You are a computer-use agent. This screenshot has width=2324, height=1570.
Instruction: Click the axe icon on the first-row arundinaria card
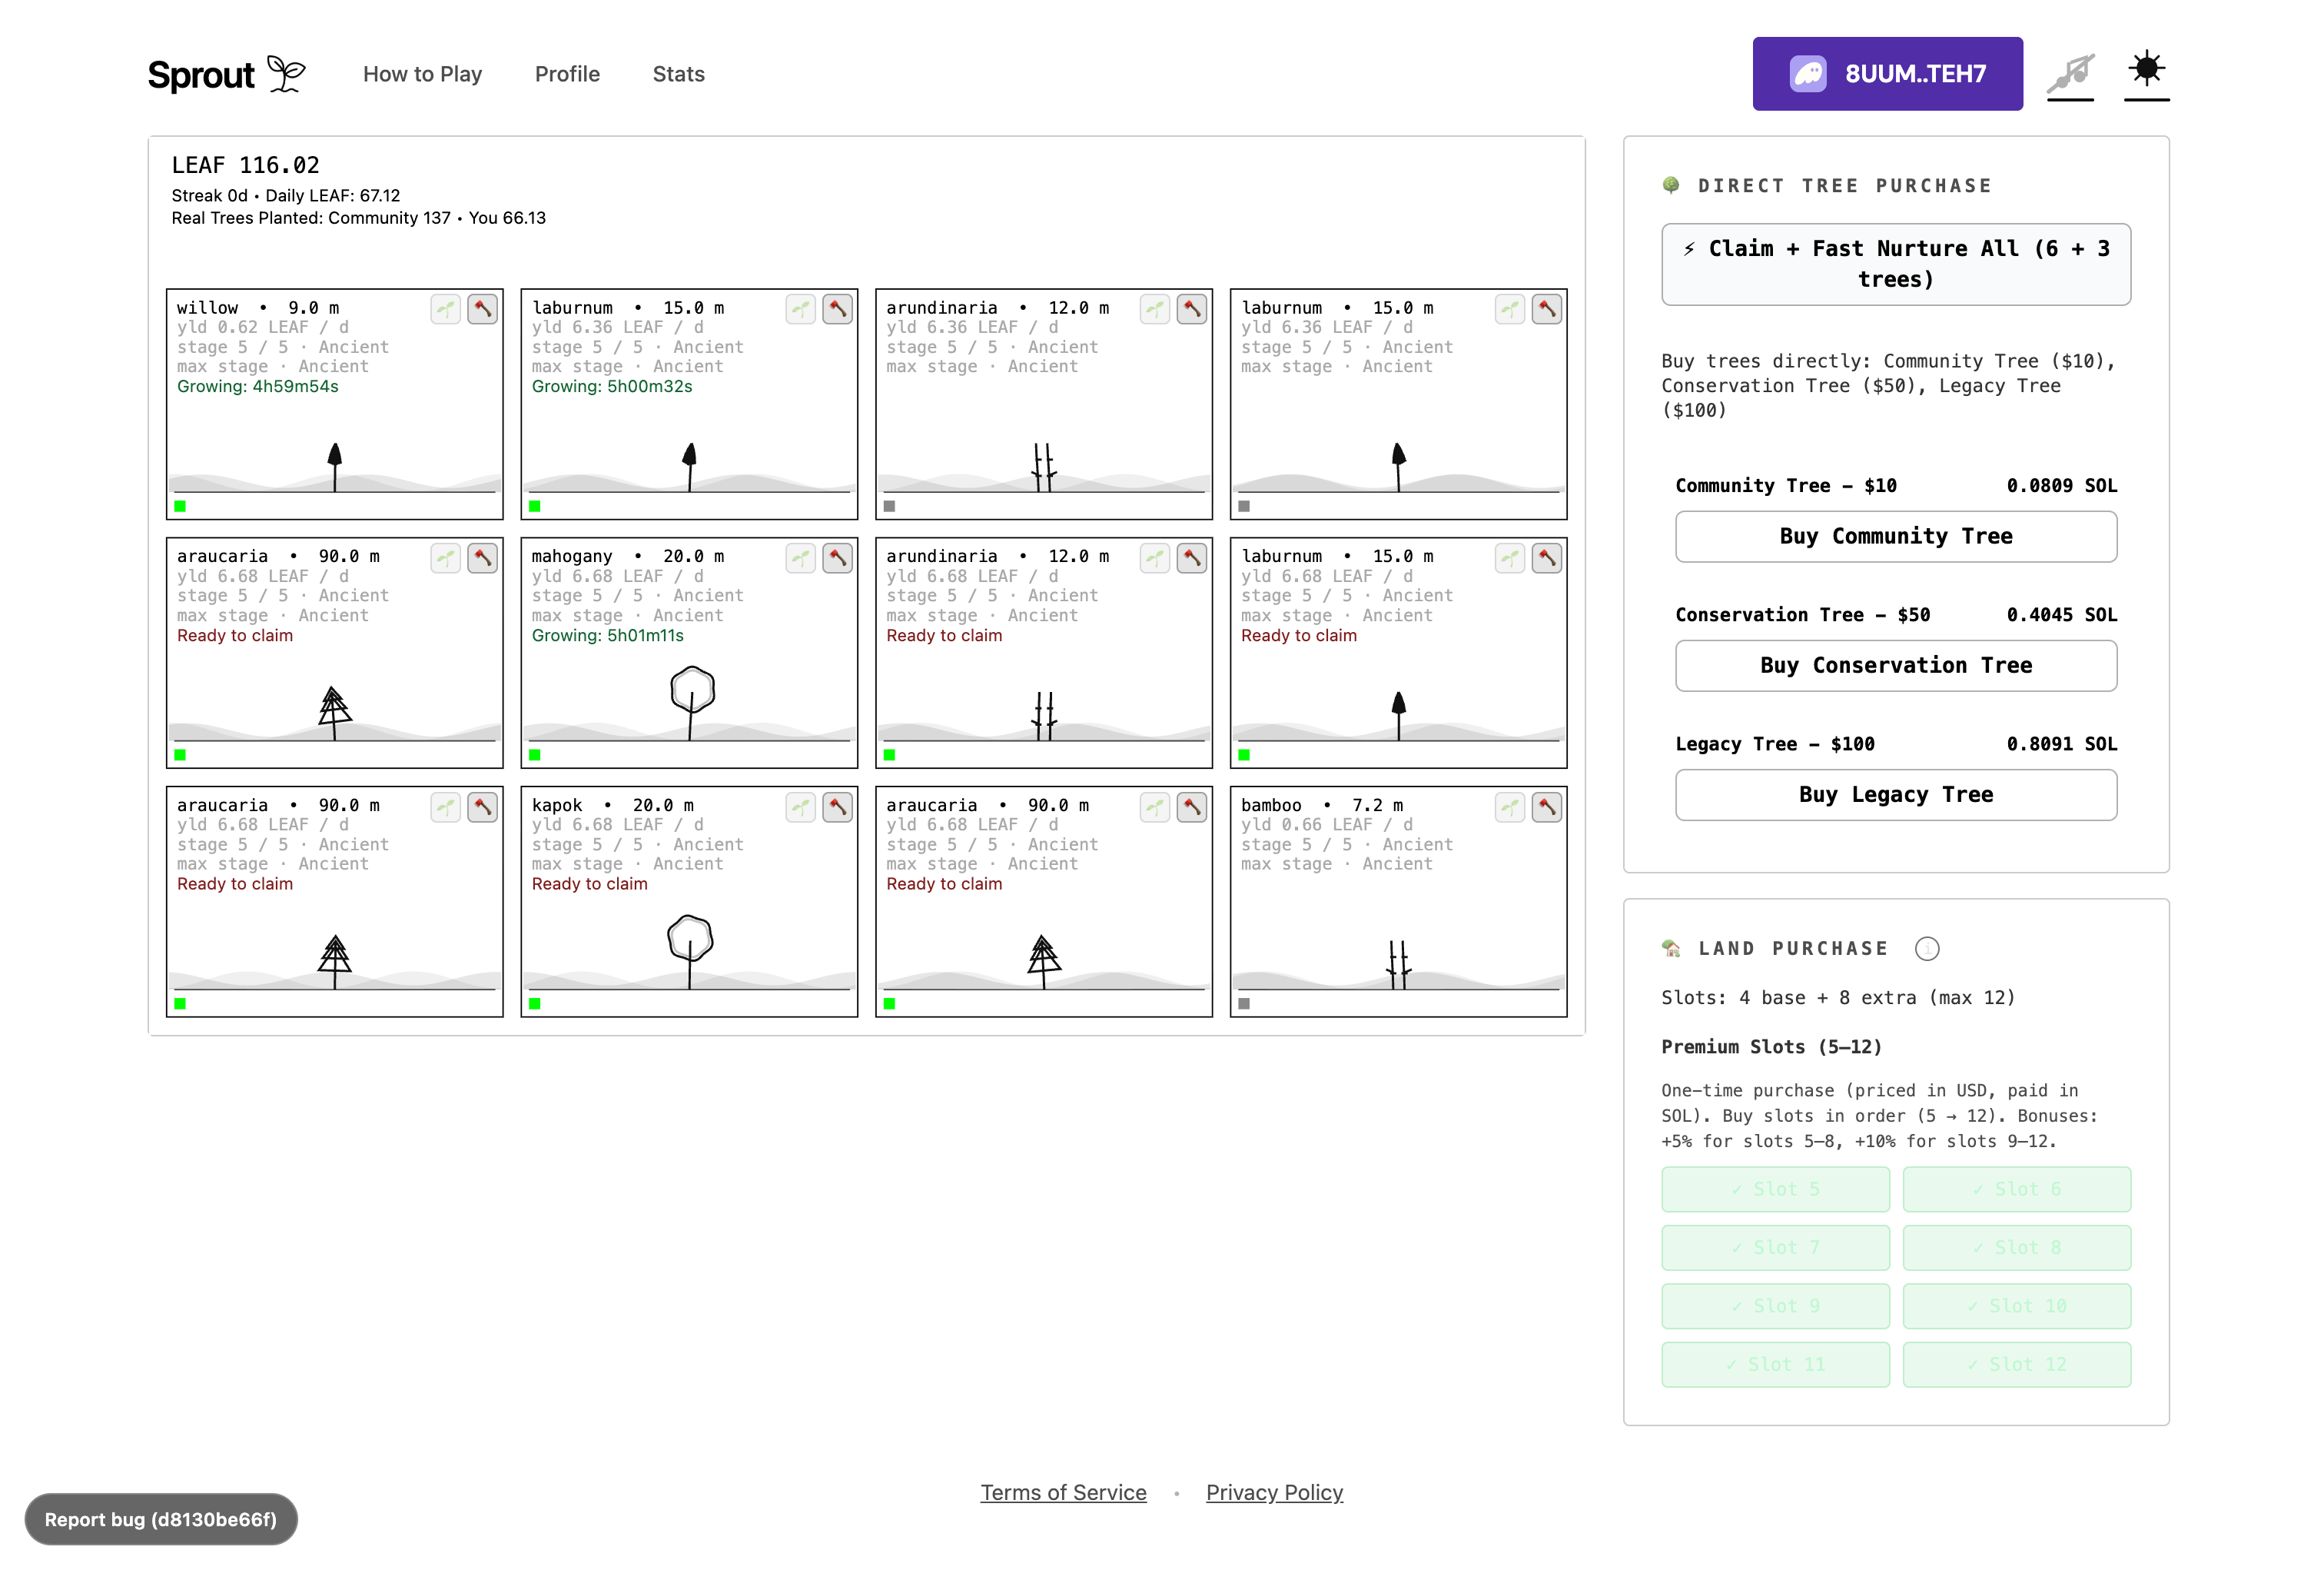point(1191,308)
